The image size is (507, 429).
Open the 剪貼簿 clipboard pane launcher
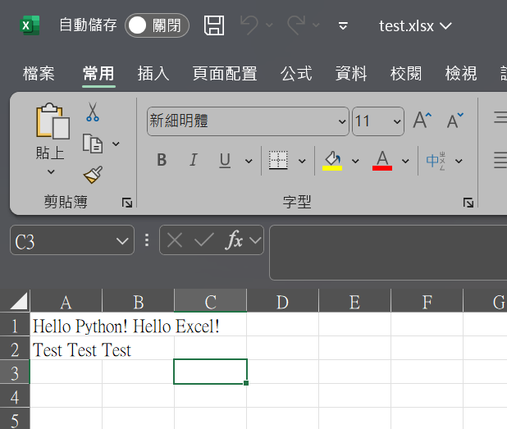(x=127, y=203)
